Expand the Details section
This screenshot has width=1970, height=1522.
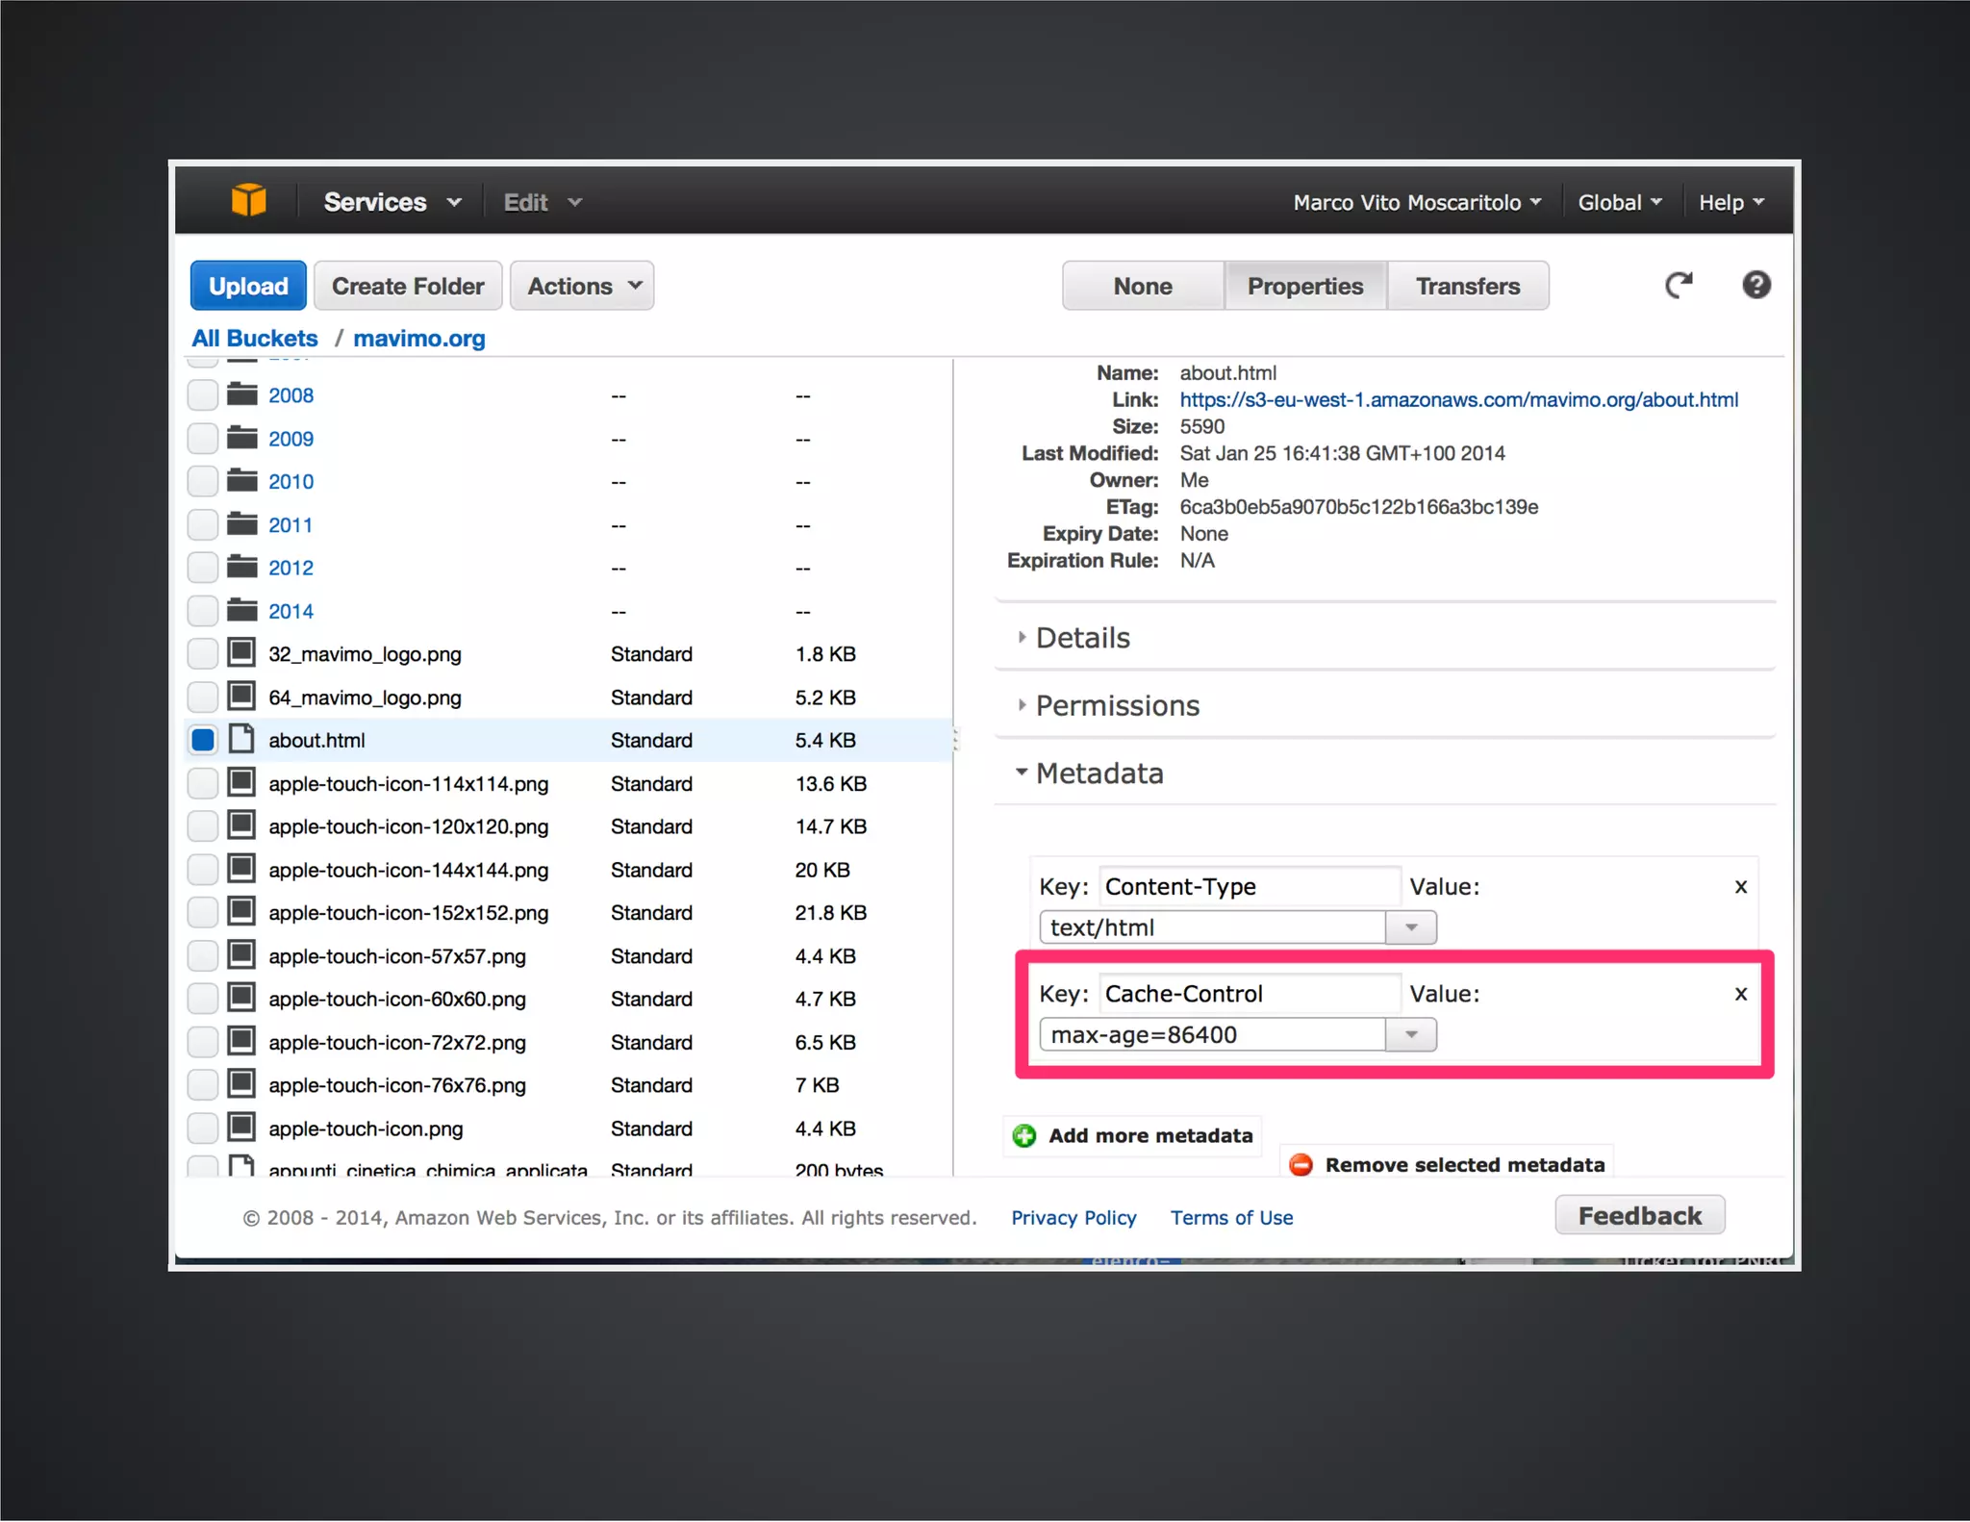pyautogui.click(x=1082, y=638)
